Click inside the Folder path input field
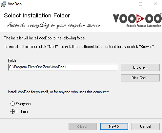This screenshot has width=162, height=133. coord(63,67)
